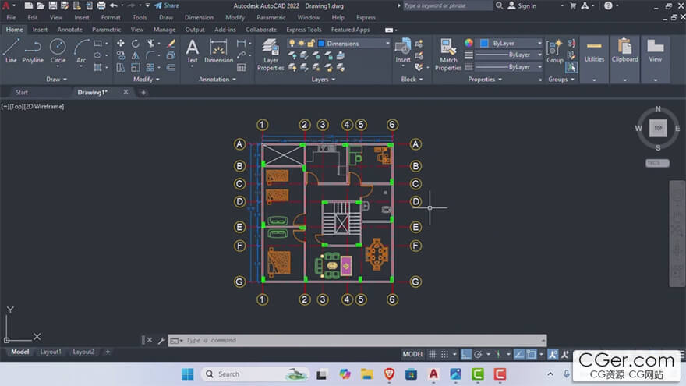Image resolution: width=686 pixels, height=386 pixels.
Task: Select the Arc tool
Action: pyautogui.click(x=81, y=51)
